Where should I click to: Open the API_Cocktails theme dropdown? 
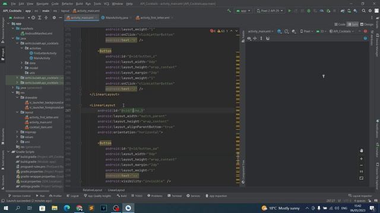341,31
